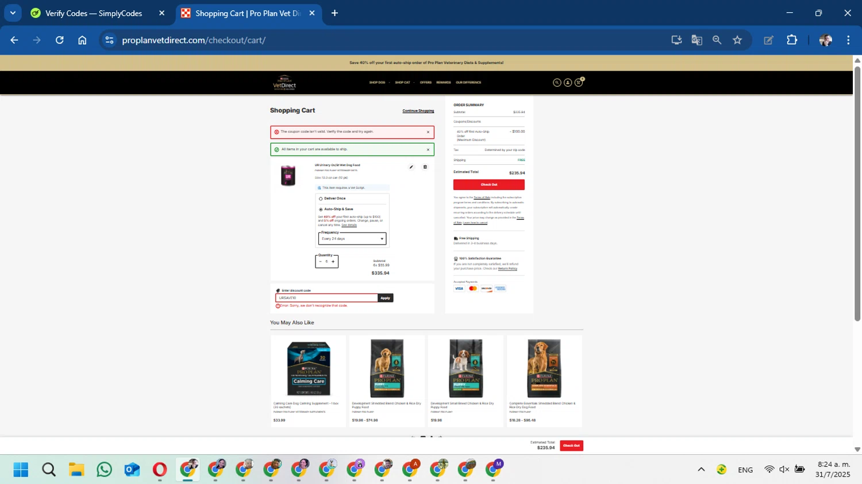The width and height of the screenshot is (862, 484).
Task: Reload the current page
Action: pos(60,40)
